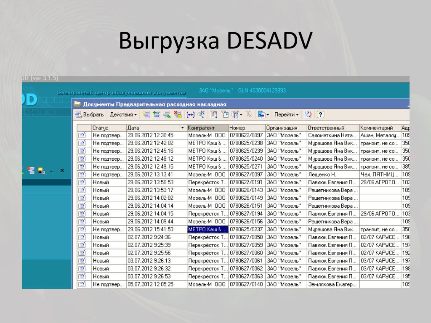
Task: Sort by the Статус column header
Action: point(109,128)
